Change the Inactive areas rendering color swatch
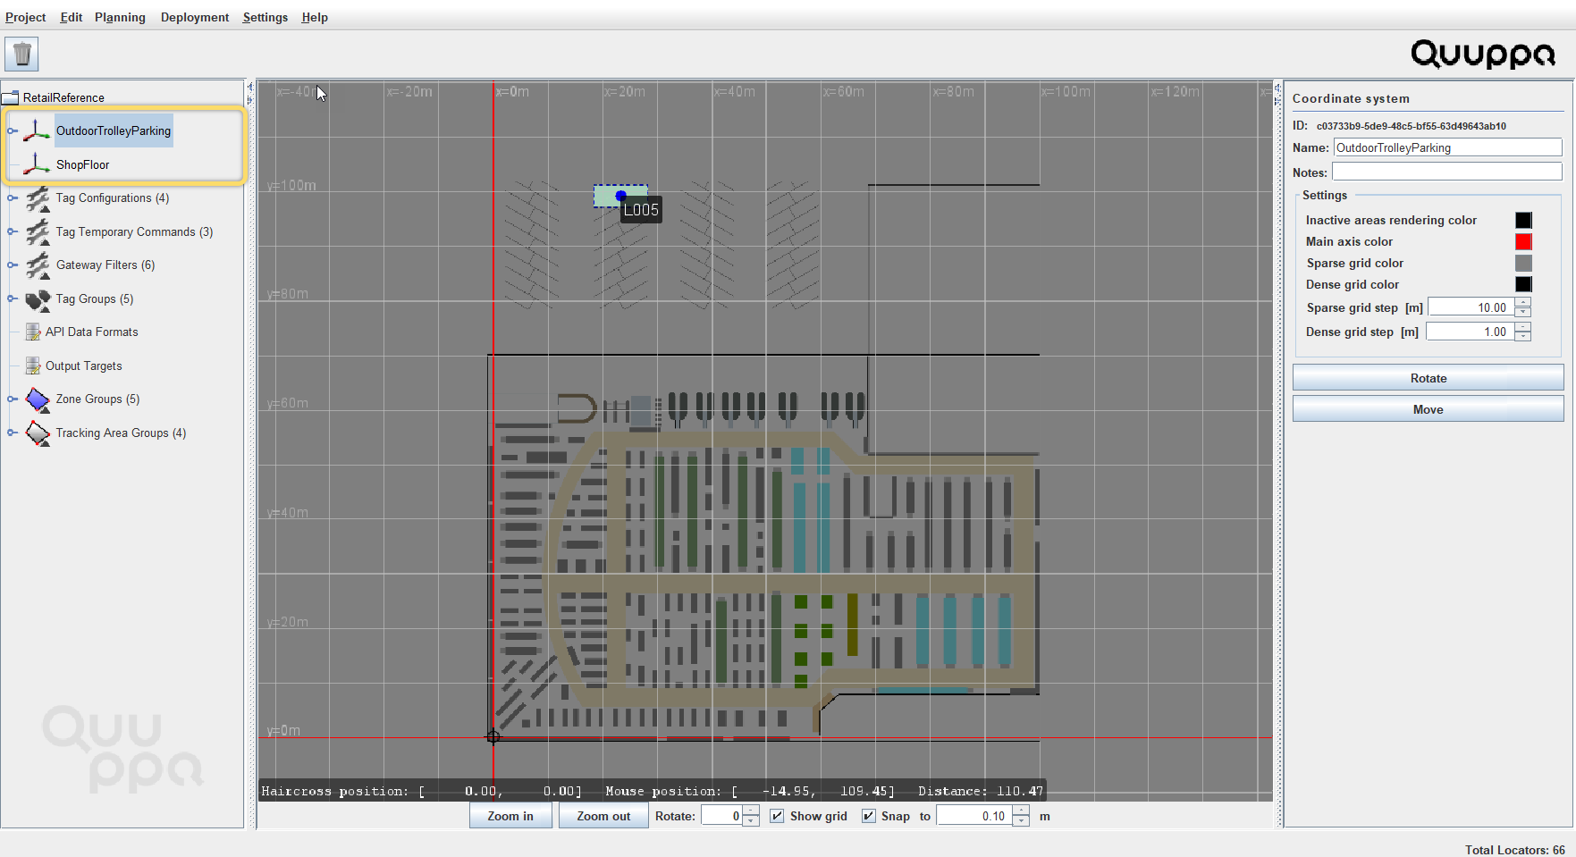Image resolution: width=1576 pixels, height=857 pixels. pos(1523,220)
